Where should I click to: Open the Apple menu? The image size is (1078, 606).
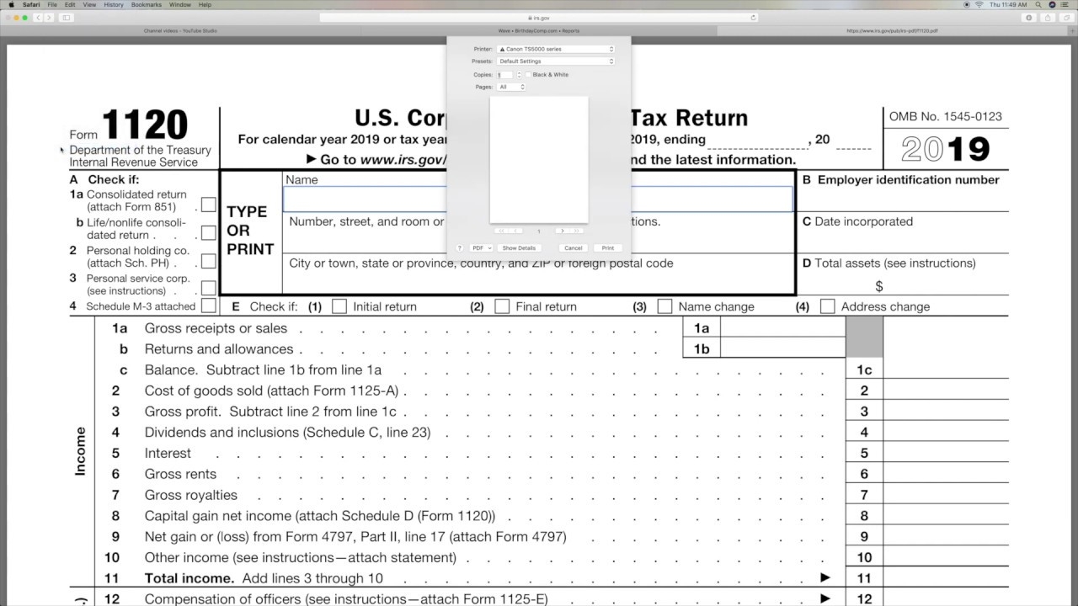tap(11, 5)
